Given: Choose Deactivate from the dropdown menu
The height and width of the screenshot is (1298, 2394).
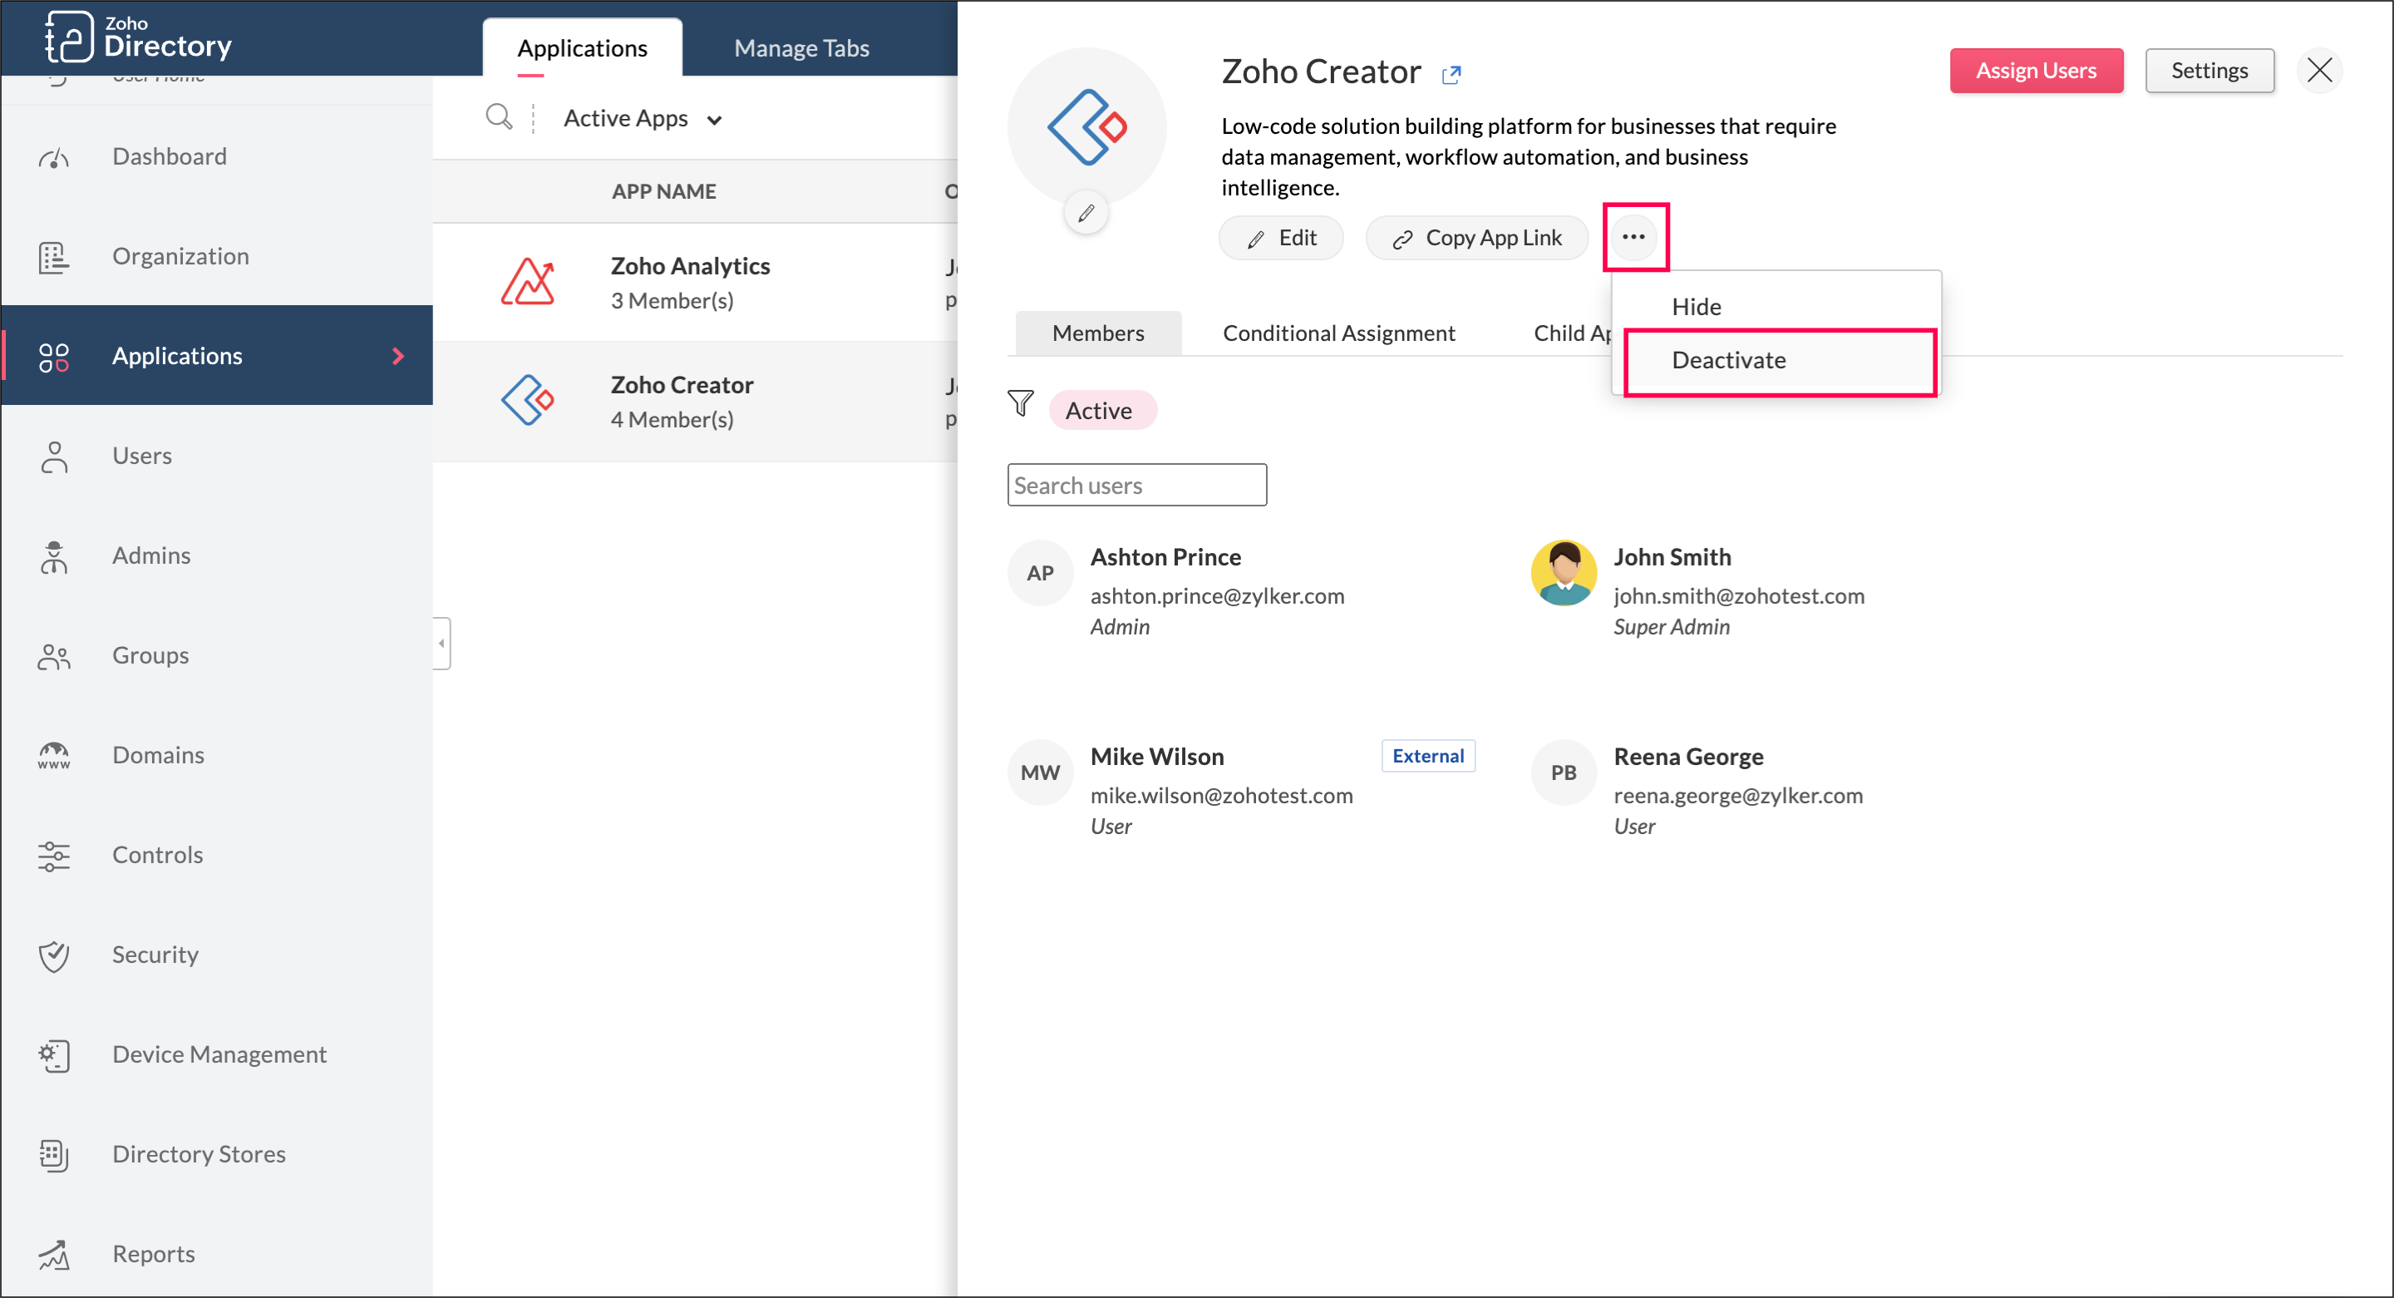Looking at the screenshot, I should tap(1729, 361).
